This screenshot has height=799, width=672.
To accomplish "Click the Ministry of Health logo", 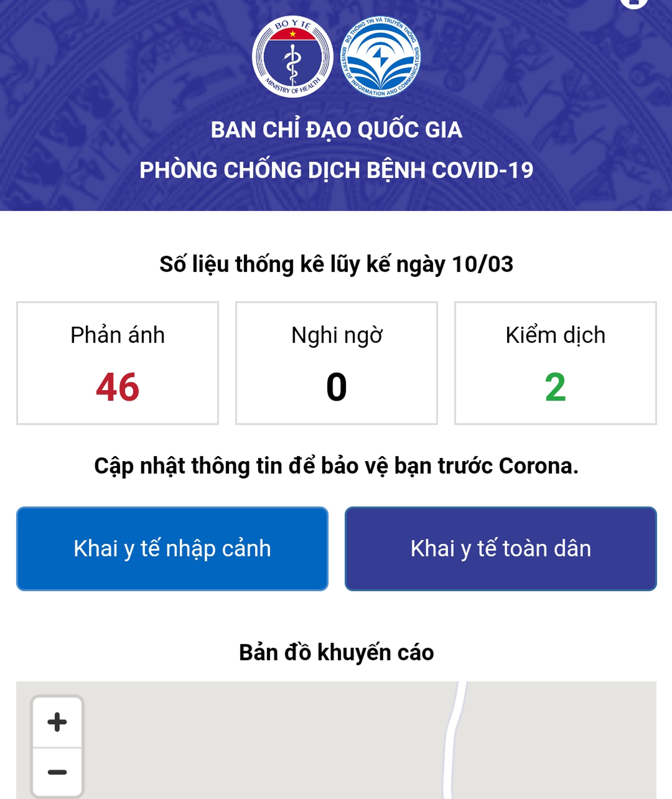I will [292, 57].
